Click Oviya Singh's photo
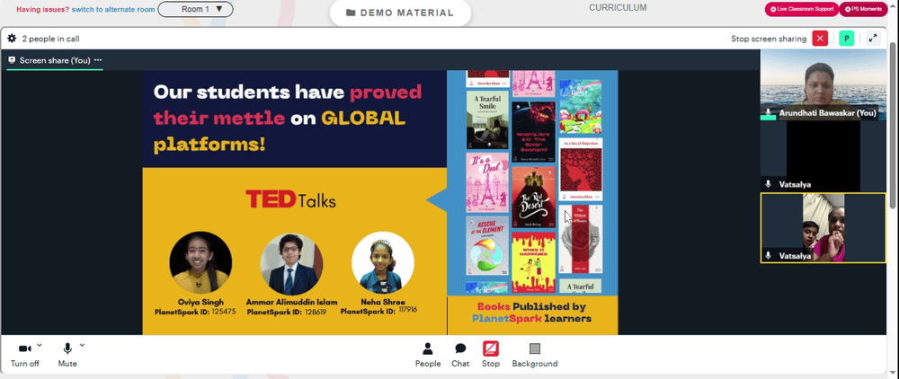 200,263
